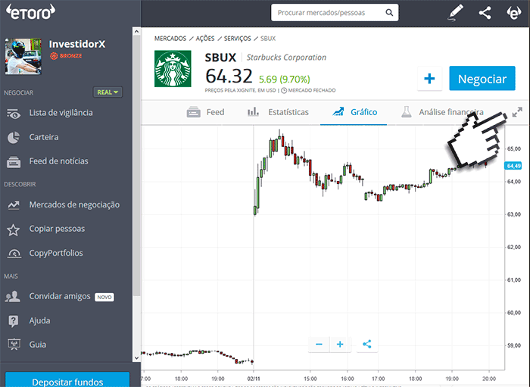The height and width of the screenshot is (387, 530).
Task: Open the Análise financeira tab
Action: pyautogui.click(x=442, y=112)
